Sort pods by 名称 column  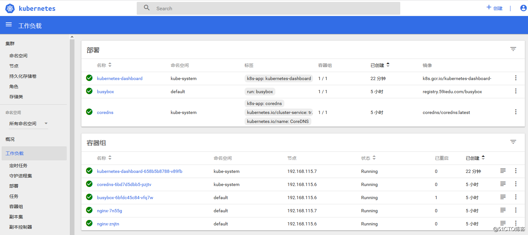tap(104, 158)
